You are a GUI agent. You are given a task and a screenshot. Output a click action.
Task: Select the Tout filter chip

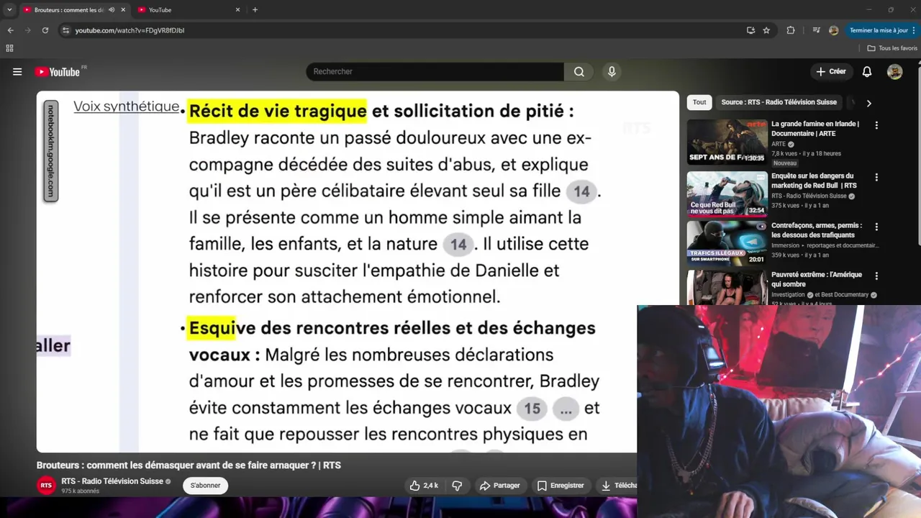click(x=699, y=102)
